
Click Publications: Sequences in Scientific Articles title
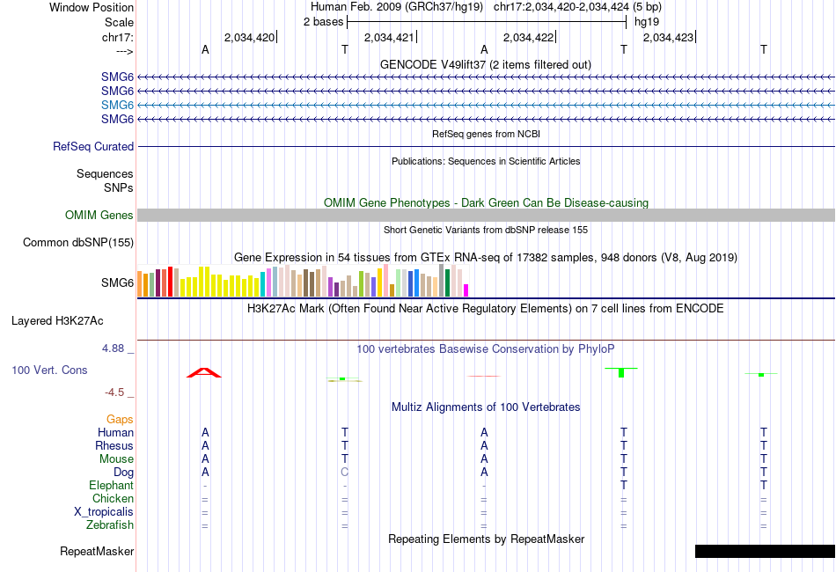(x=486, y=161)
